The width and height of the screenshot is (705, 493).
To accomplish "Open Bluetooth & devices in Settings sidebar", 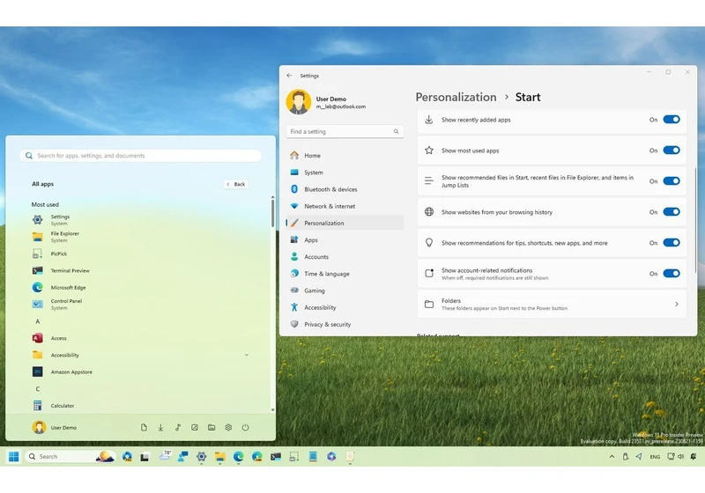I will coord(345,189).
